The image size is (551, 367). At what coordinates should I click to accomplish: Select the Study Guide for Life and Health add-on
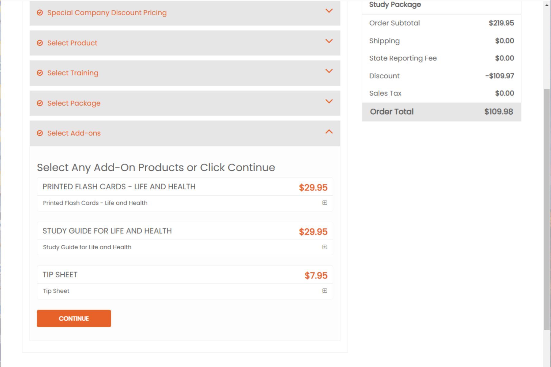click(107, 231)
